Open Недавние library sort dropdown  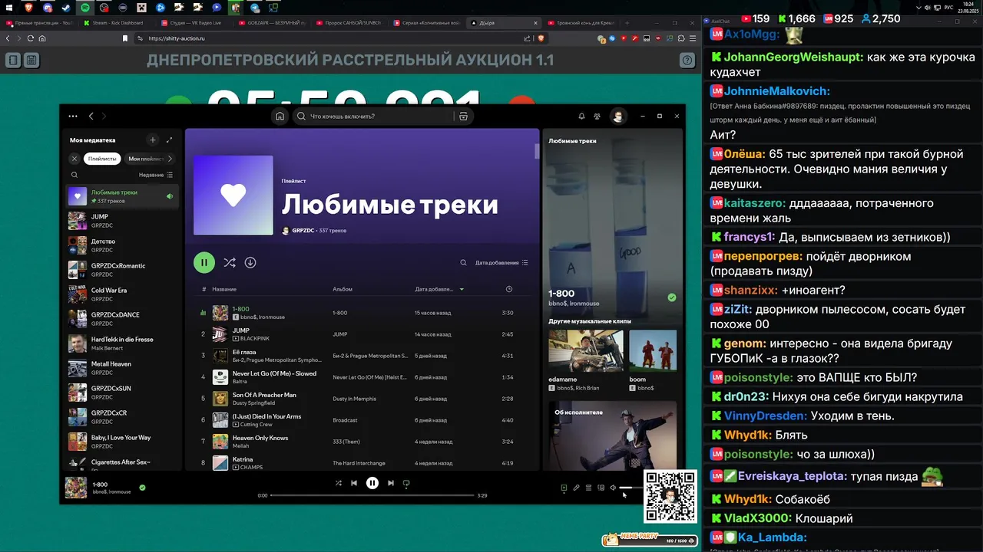tap(156, 175)
